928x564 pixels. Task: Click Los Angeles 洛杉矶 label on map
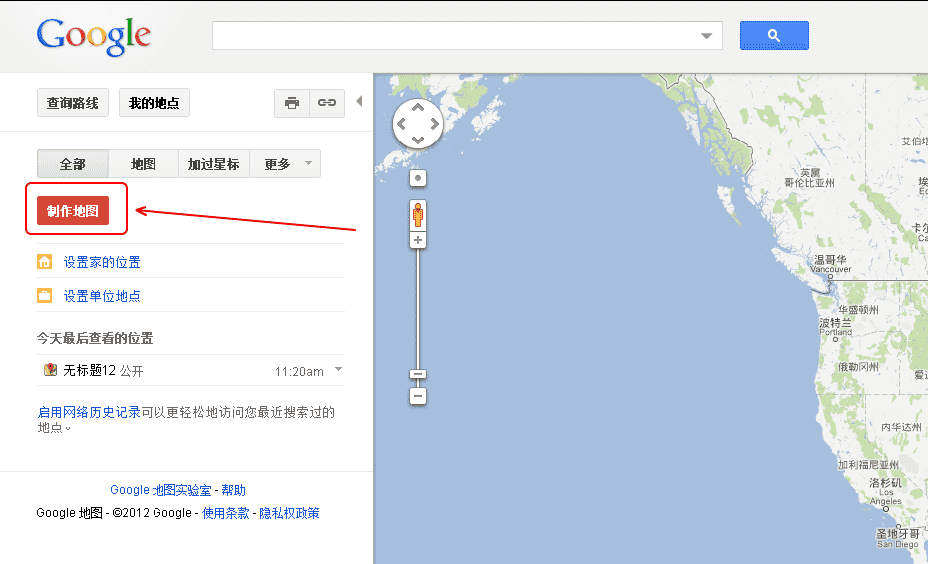886,492
